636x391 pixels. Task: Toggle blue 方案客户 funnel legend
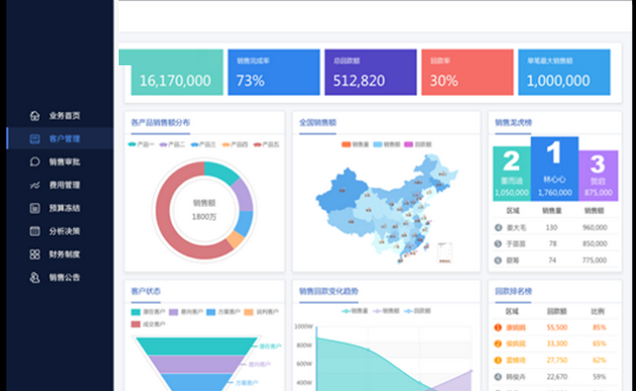pyautogui.click(x=224, y=312)
